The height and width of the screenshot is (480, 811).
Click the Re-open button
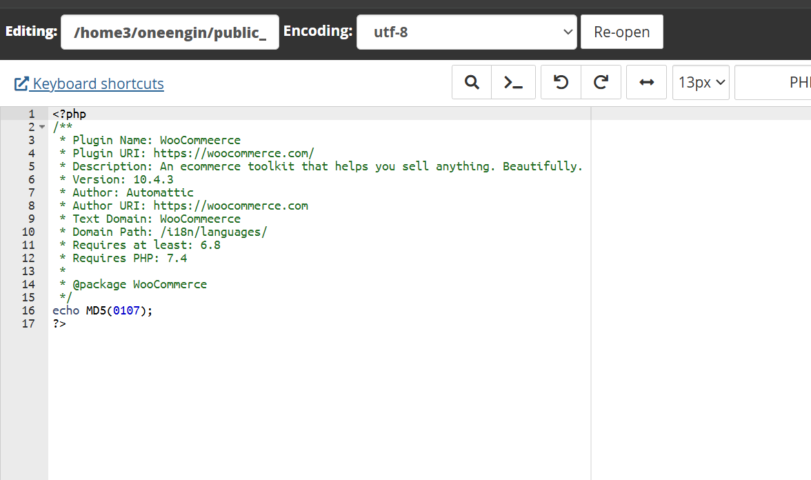point(621,32)
